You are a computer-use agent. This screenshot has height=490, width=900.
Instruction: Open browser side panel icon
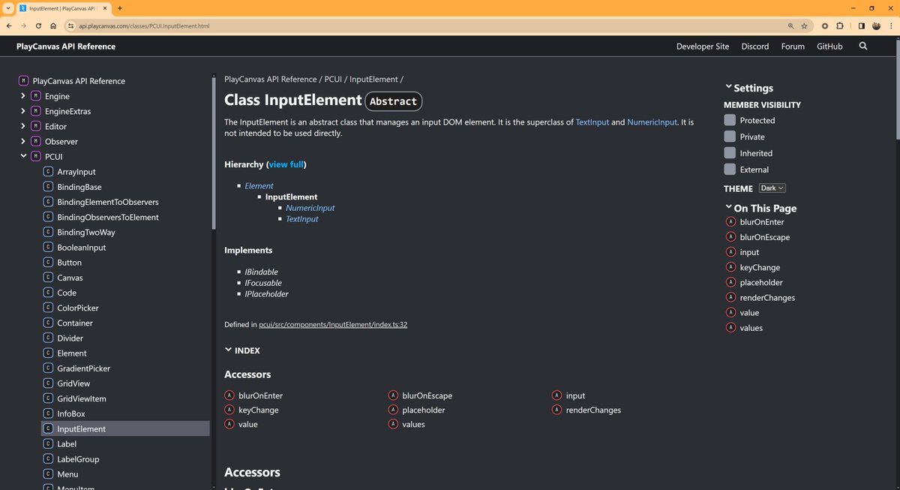click(861, 26)
